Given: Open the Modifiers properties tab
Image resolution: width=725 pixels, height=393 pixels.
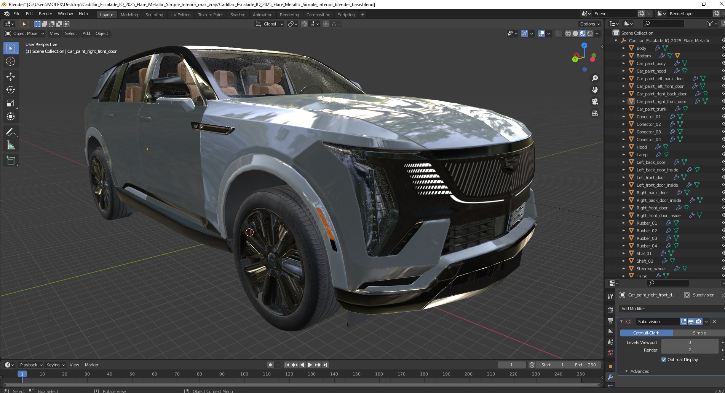Looking at the screenshot, I should coord(610,377).
